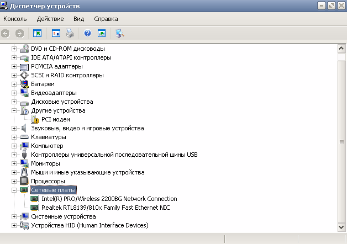Open the Действие menu

50,19
